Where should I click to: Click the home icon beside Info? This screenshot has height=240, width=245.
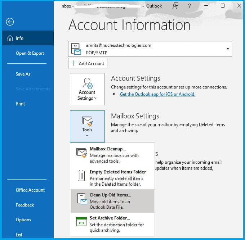coord(10,38)
